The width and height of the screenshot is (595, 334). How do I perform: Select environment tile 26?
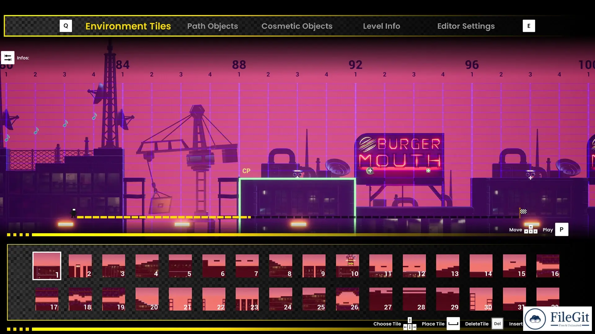(347, 299)
